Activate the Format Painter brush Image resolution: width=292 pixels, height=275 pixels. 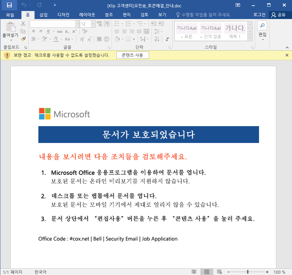tap(23, 39)
